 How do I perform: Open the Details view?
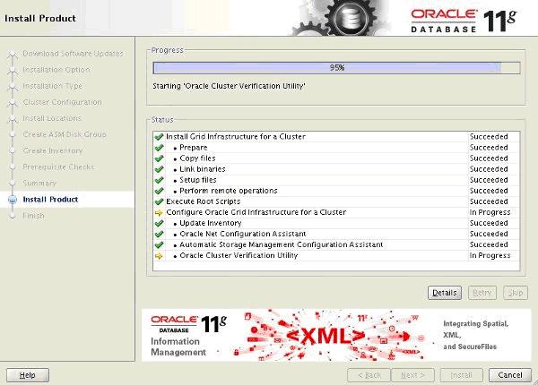(x=445, y=293)
